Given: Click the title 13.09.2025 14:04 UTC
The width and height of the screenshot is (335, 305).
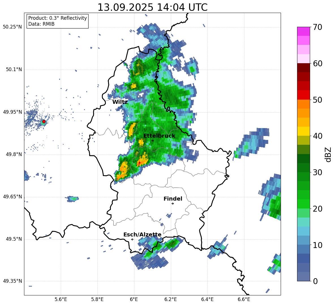Looking at the screenshot, I should point(152,7).
